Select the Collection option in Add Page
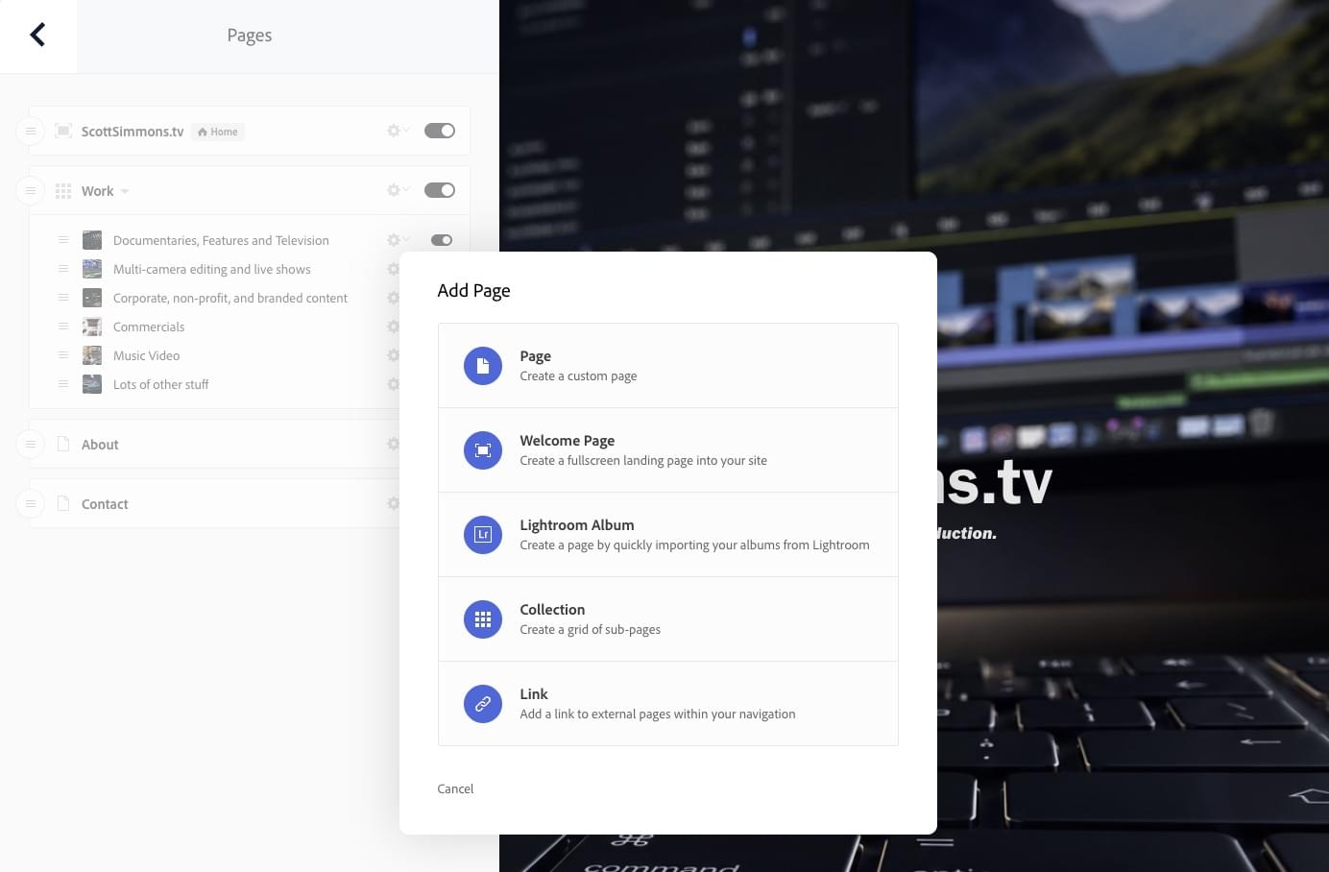This screenshot has width=1329, height=872. (x=668, y=619)
